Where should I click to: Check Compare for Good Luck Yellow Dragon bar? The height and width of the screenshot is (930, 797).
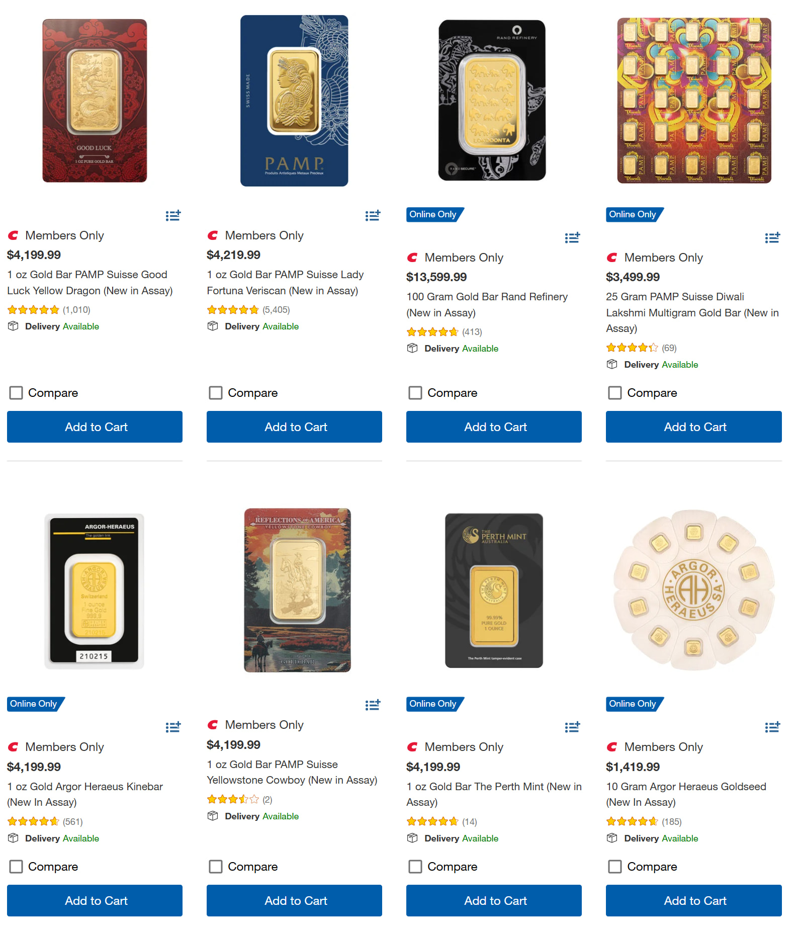(16, 393)
